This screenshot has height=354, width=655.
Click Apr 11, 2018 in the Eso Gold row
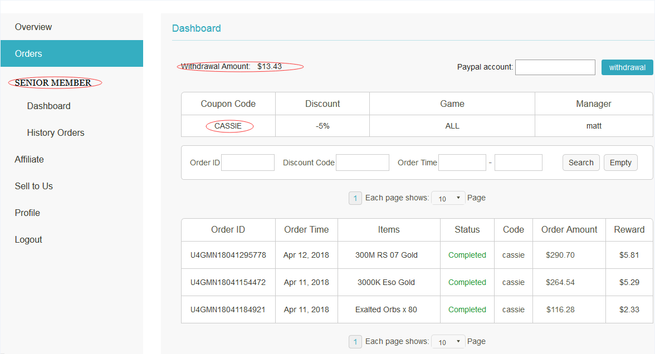click(306, 282)
